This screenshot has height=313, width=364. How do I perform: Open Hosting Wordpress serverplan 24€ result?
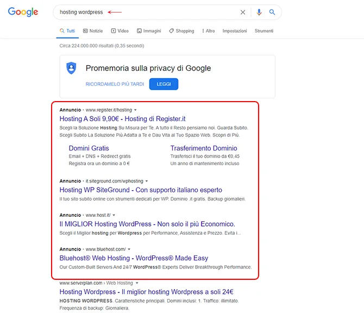[x=146, y=292]
